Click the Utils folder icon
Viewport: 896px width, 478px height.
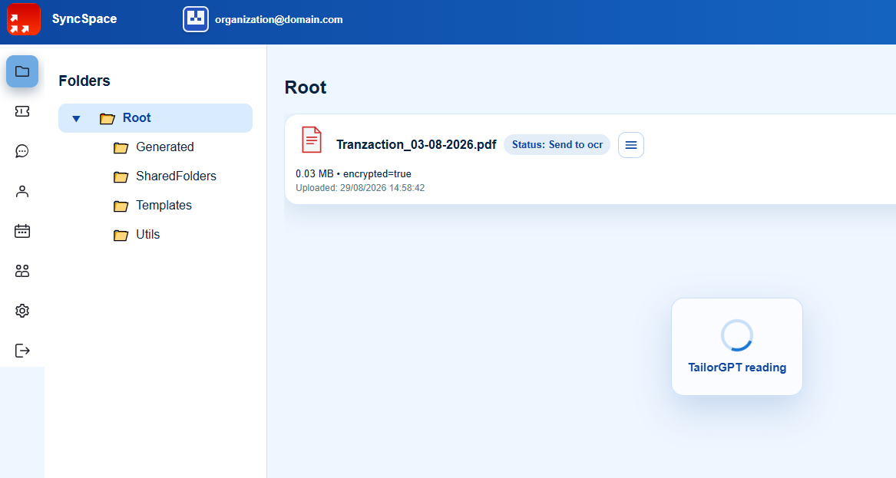pyautogui.click(x=121, y=236)
